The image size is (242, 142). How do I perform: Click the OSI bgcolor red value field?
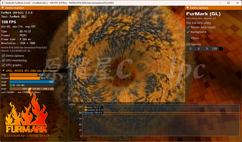coord(190,49)
